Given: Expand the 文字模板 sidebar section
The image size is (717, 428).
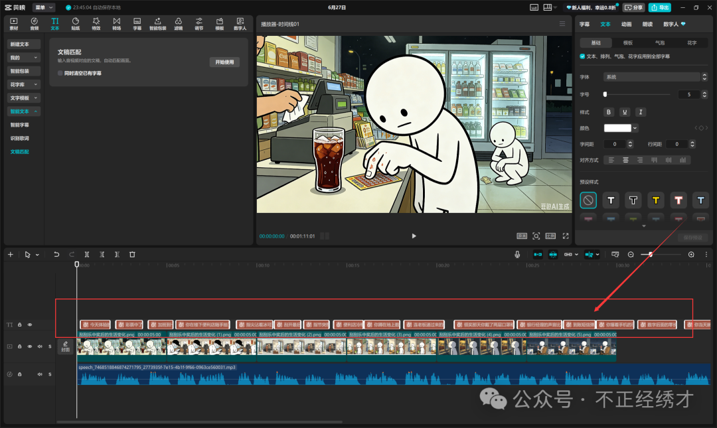Looking at the screenshot, I should (x=24, y=98).
